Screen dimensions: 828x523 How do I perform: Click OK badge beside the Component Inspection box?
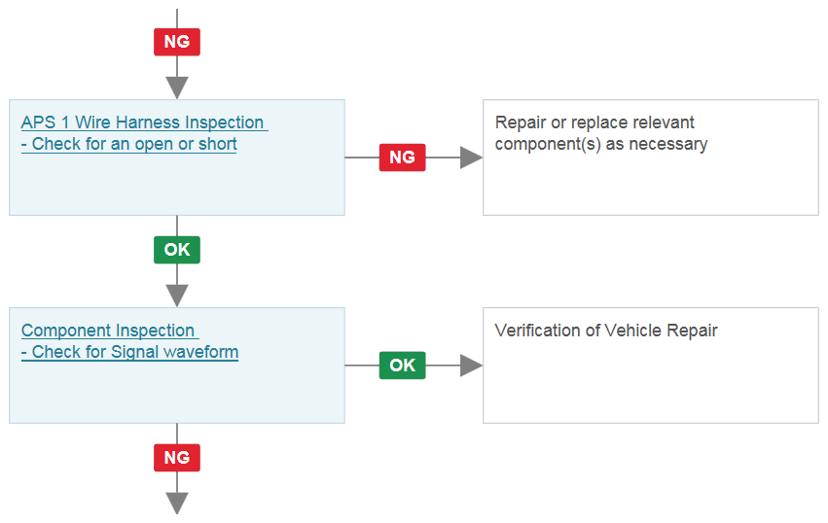(x=403, y=366)
